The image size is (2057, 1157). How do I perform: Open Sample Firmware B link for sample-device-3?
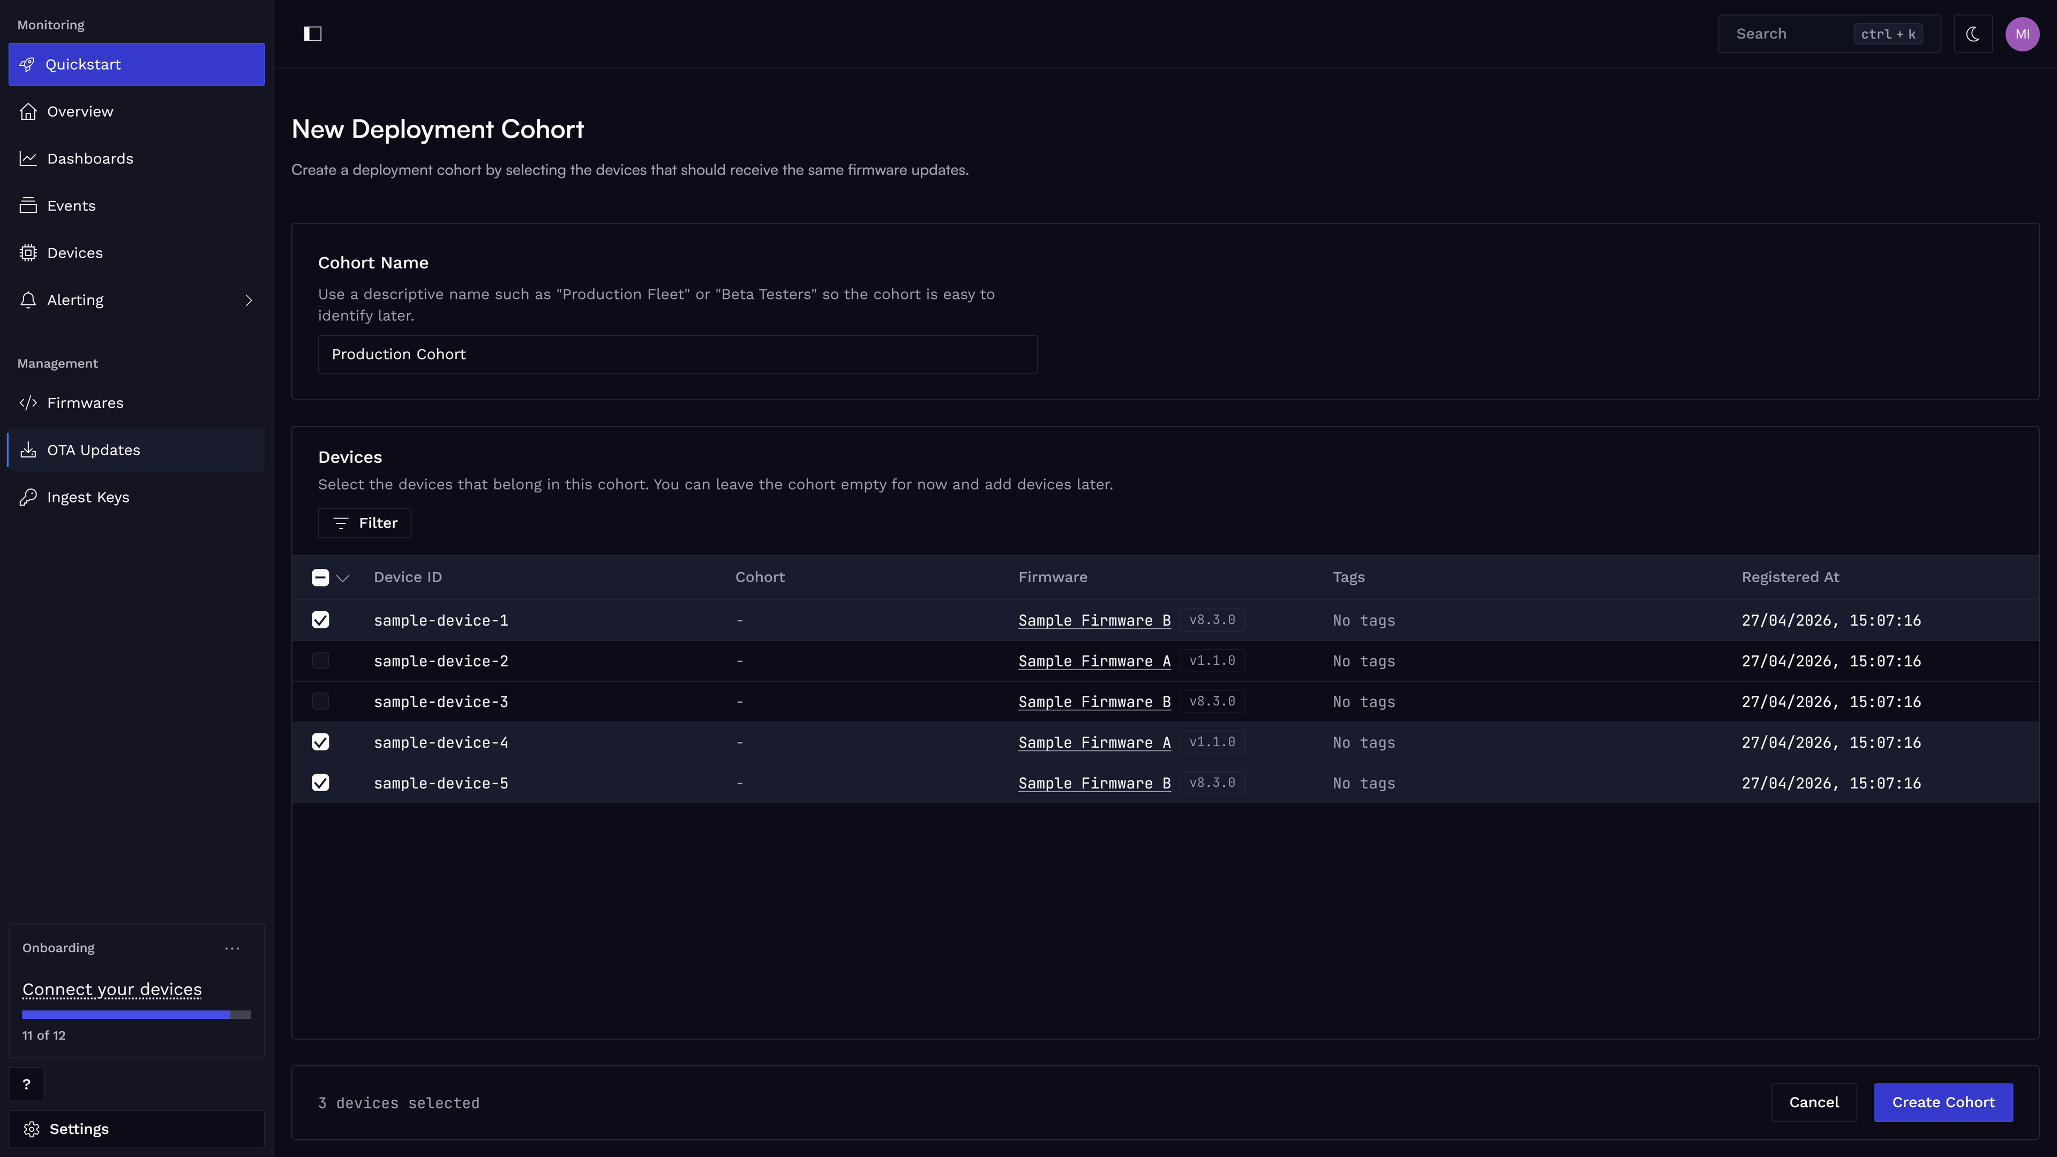(1094, 702)
